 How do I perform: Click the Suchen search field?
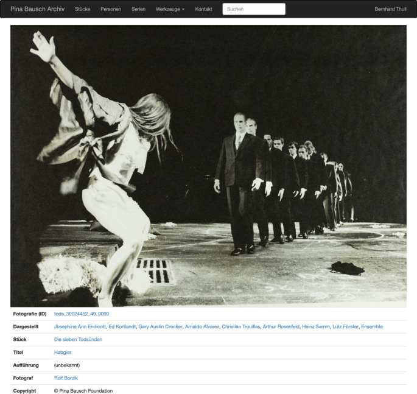point(254,9)
